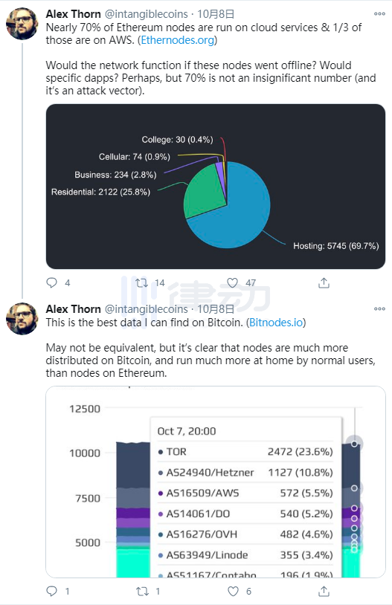Reply to the first Ethereum nodes tweet
The image size is (392, 605).
coord(52,283)
